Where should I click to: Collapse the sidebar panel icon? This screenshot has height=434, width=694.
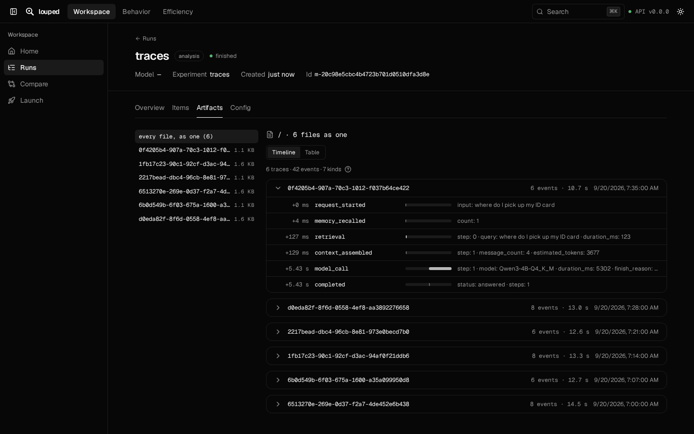(x=13, y=12)
